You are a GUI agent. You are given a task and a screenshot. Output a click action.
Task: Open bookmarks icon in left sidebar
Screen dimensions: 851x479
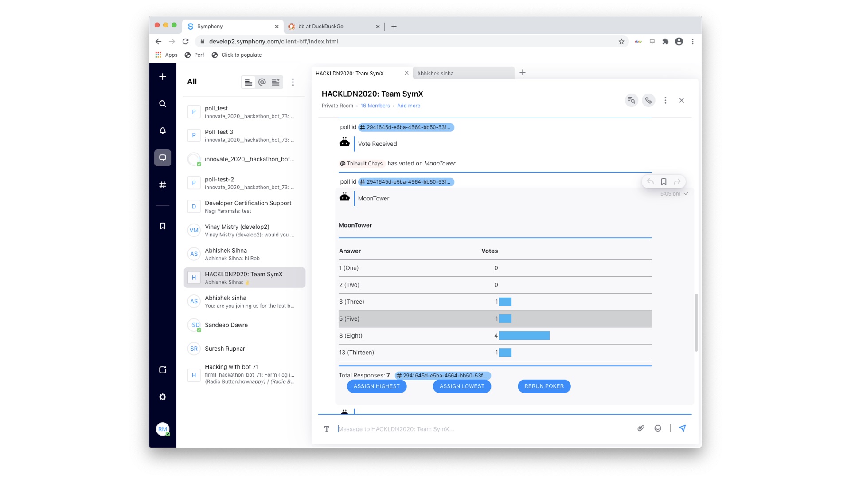163,226
